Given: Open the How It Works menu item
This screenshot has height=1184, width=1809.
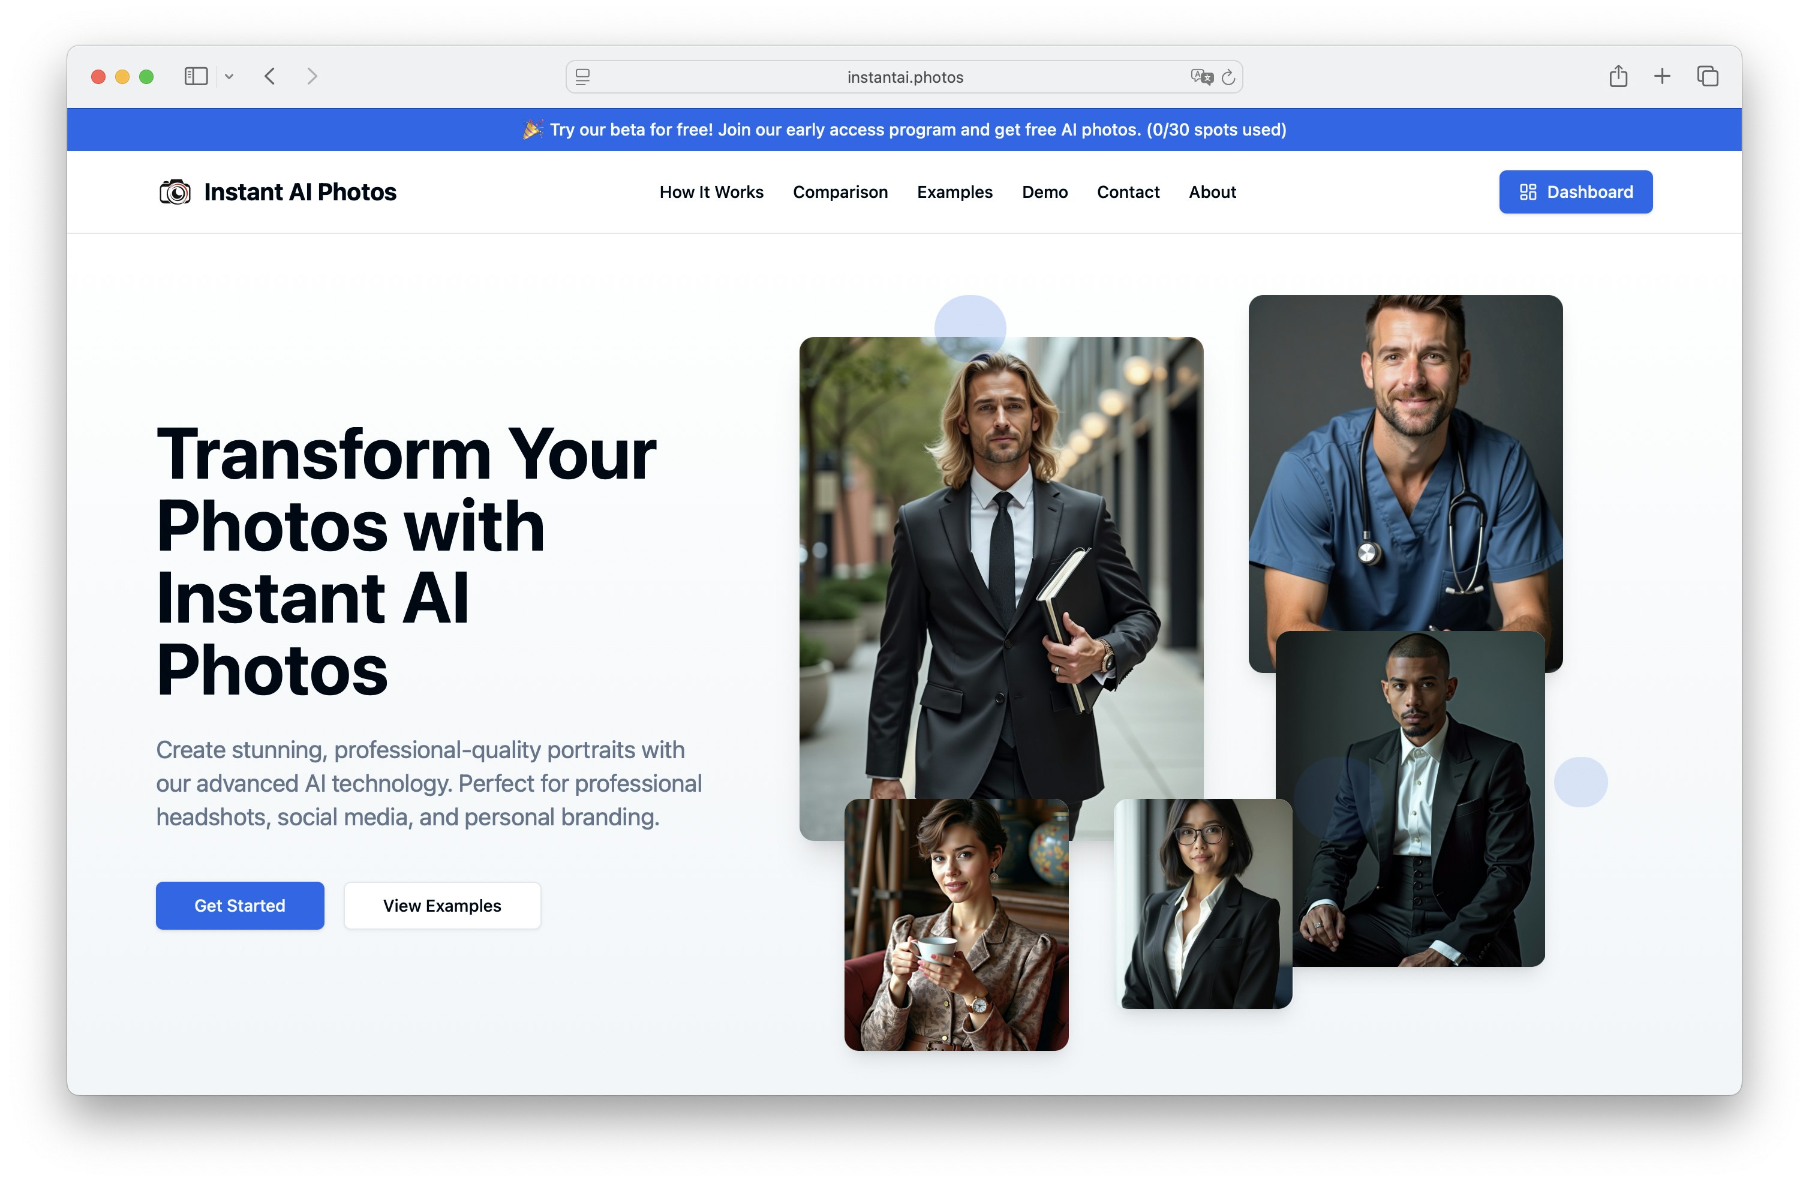Looking at the screenshot, I should pyautogui.click(x=711, y=193).
